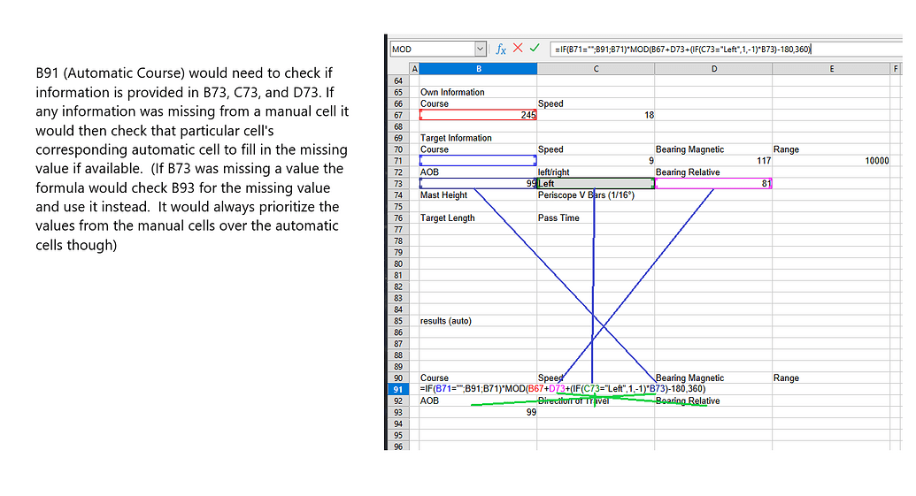
Task: Click 'Course' label in row 66
Action: coord(434,103)
